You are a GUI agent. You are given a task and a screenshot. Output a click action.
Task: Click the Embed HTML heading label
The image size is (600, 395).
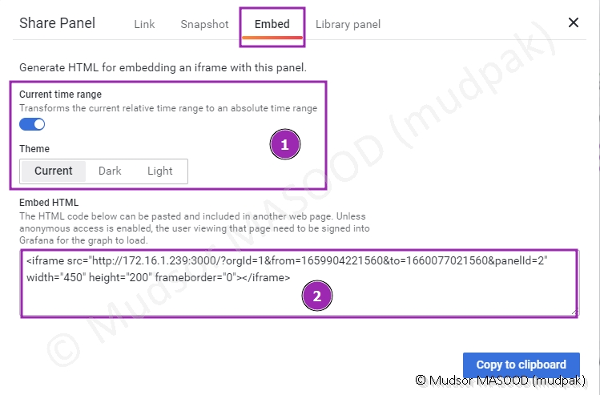click(x=50, y=203)
